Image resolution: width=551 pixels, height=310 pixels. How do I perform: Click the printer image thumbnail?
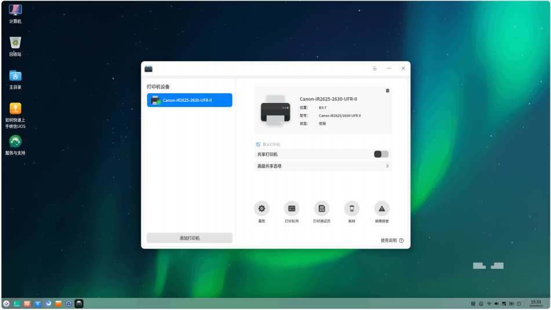(x=275, y=110)
